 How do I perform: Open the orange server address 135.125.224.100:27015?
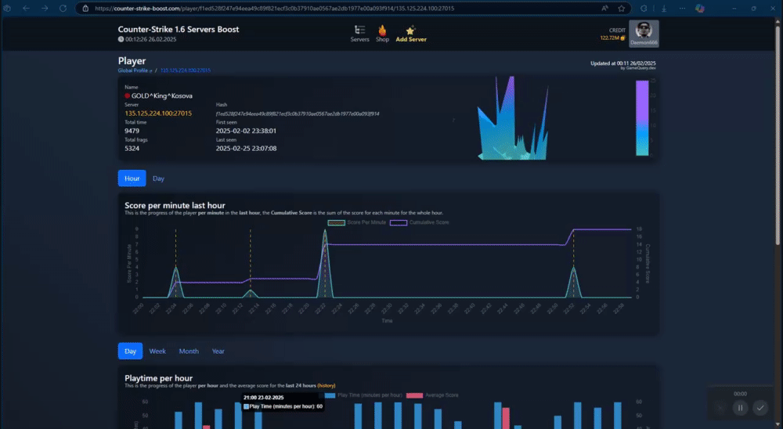(x=158, y=114)
